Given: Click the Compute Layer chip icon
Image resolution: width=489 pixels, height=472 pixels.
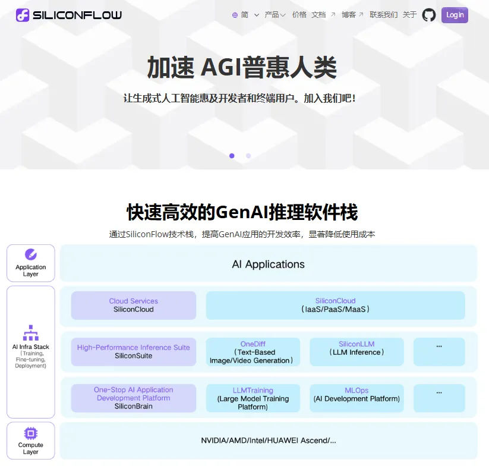Looking at the screenshot, I should tap(30, 433).
